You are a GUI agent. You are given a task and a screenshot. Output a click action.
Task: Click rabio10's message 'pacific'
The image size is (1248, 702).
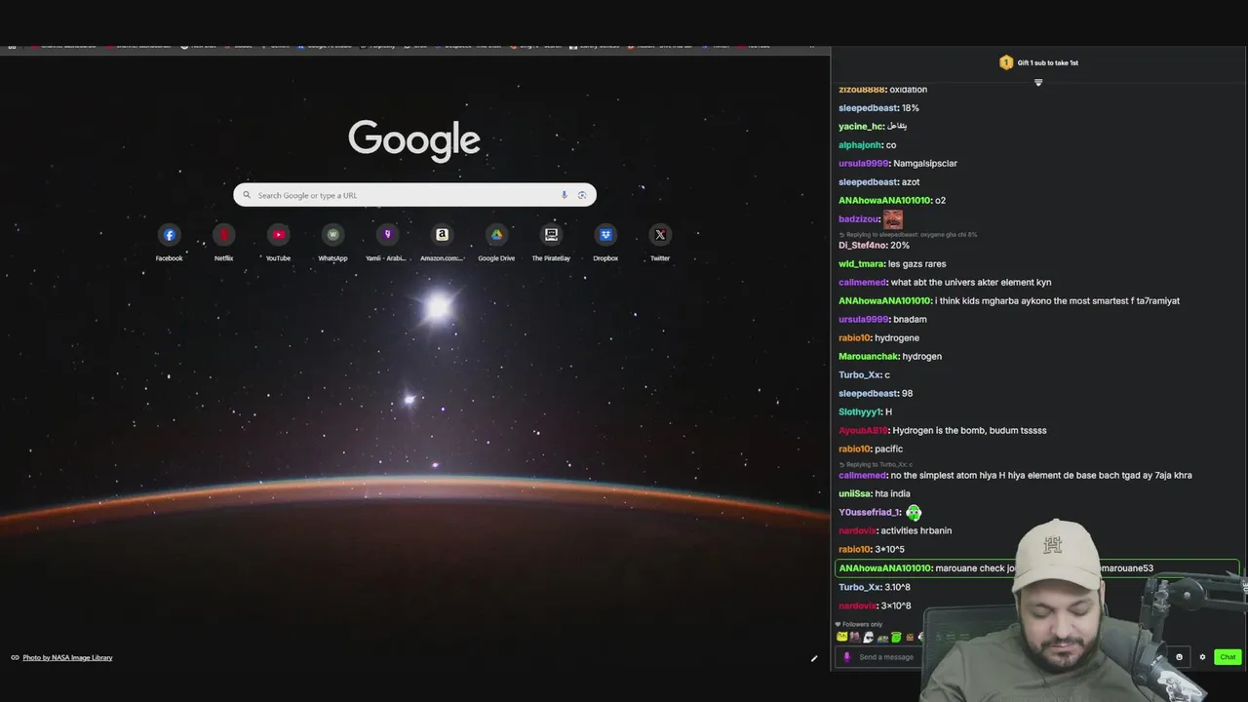[888, 449]
